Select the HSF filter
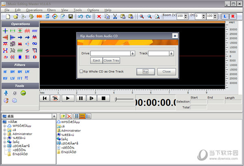 (x=5, y=78)
